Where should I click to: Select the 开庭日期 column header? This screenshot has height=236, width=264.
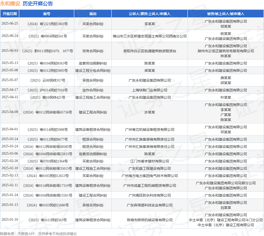click(x=10, y=14)
